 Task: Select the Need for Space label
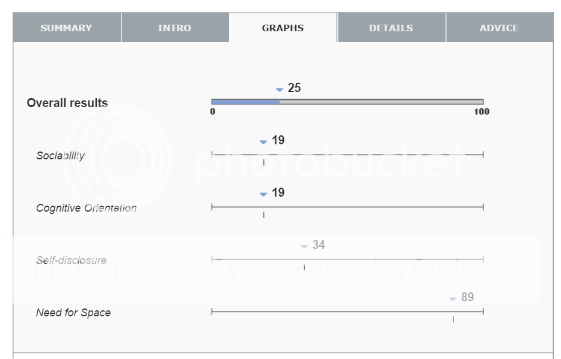click(73, 313)
